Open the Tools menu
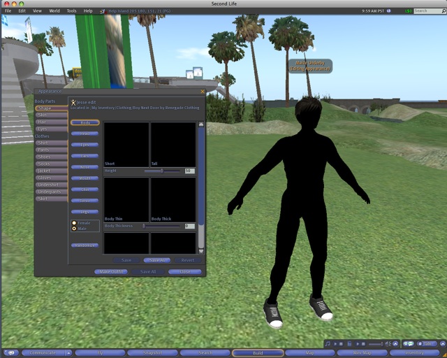Screen dimensions: 447x358 click(71, 11)
